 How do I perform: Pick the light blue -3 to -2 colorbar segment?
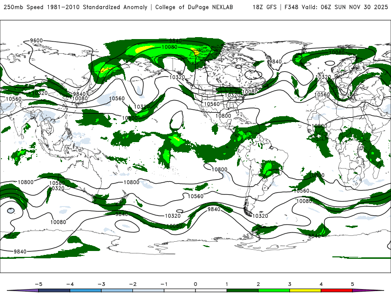[x=117, y=291]
